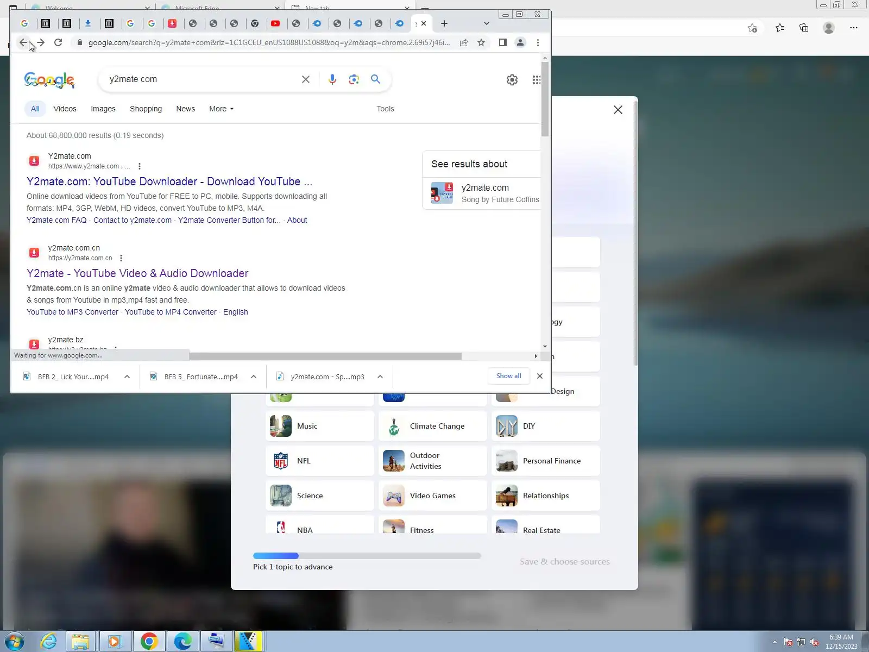Open Edge Collections icon
The image size is (869, 652).
tap(804, 28)
